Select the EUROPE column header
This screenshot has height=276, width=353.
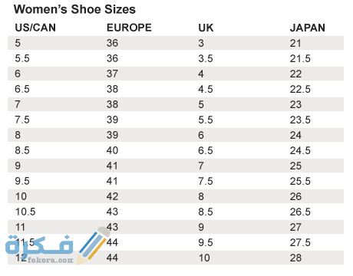[129, 28]
